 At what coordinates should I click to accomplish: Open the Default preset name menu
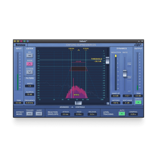tap(83, 41)
